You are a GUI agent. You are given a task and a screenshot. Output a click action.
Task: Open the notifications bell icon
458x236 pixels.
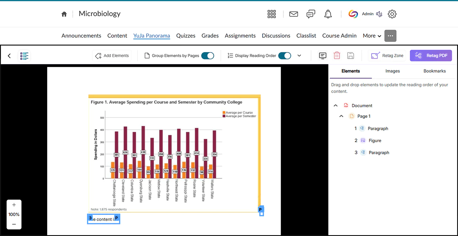tap(328, 14)
